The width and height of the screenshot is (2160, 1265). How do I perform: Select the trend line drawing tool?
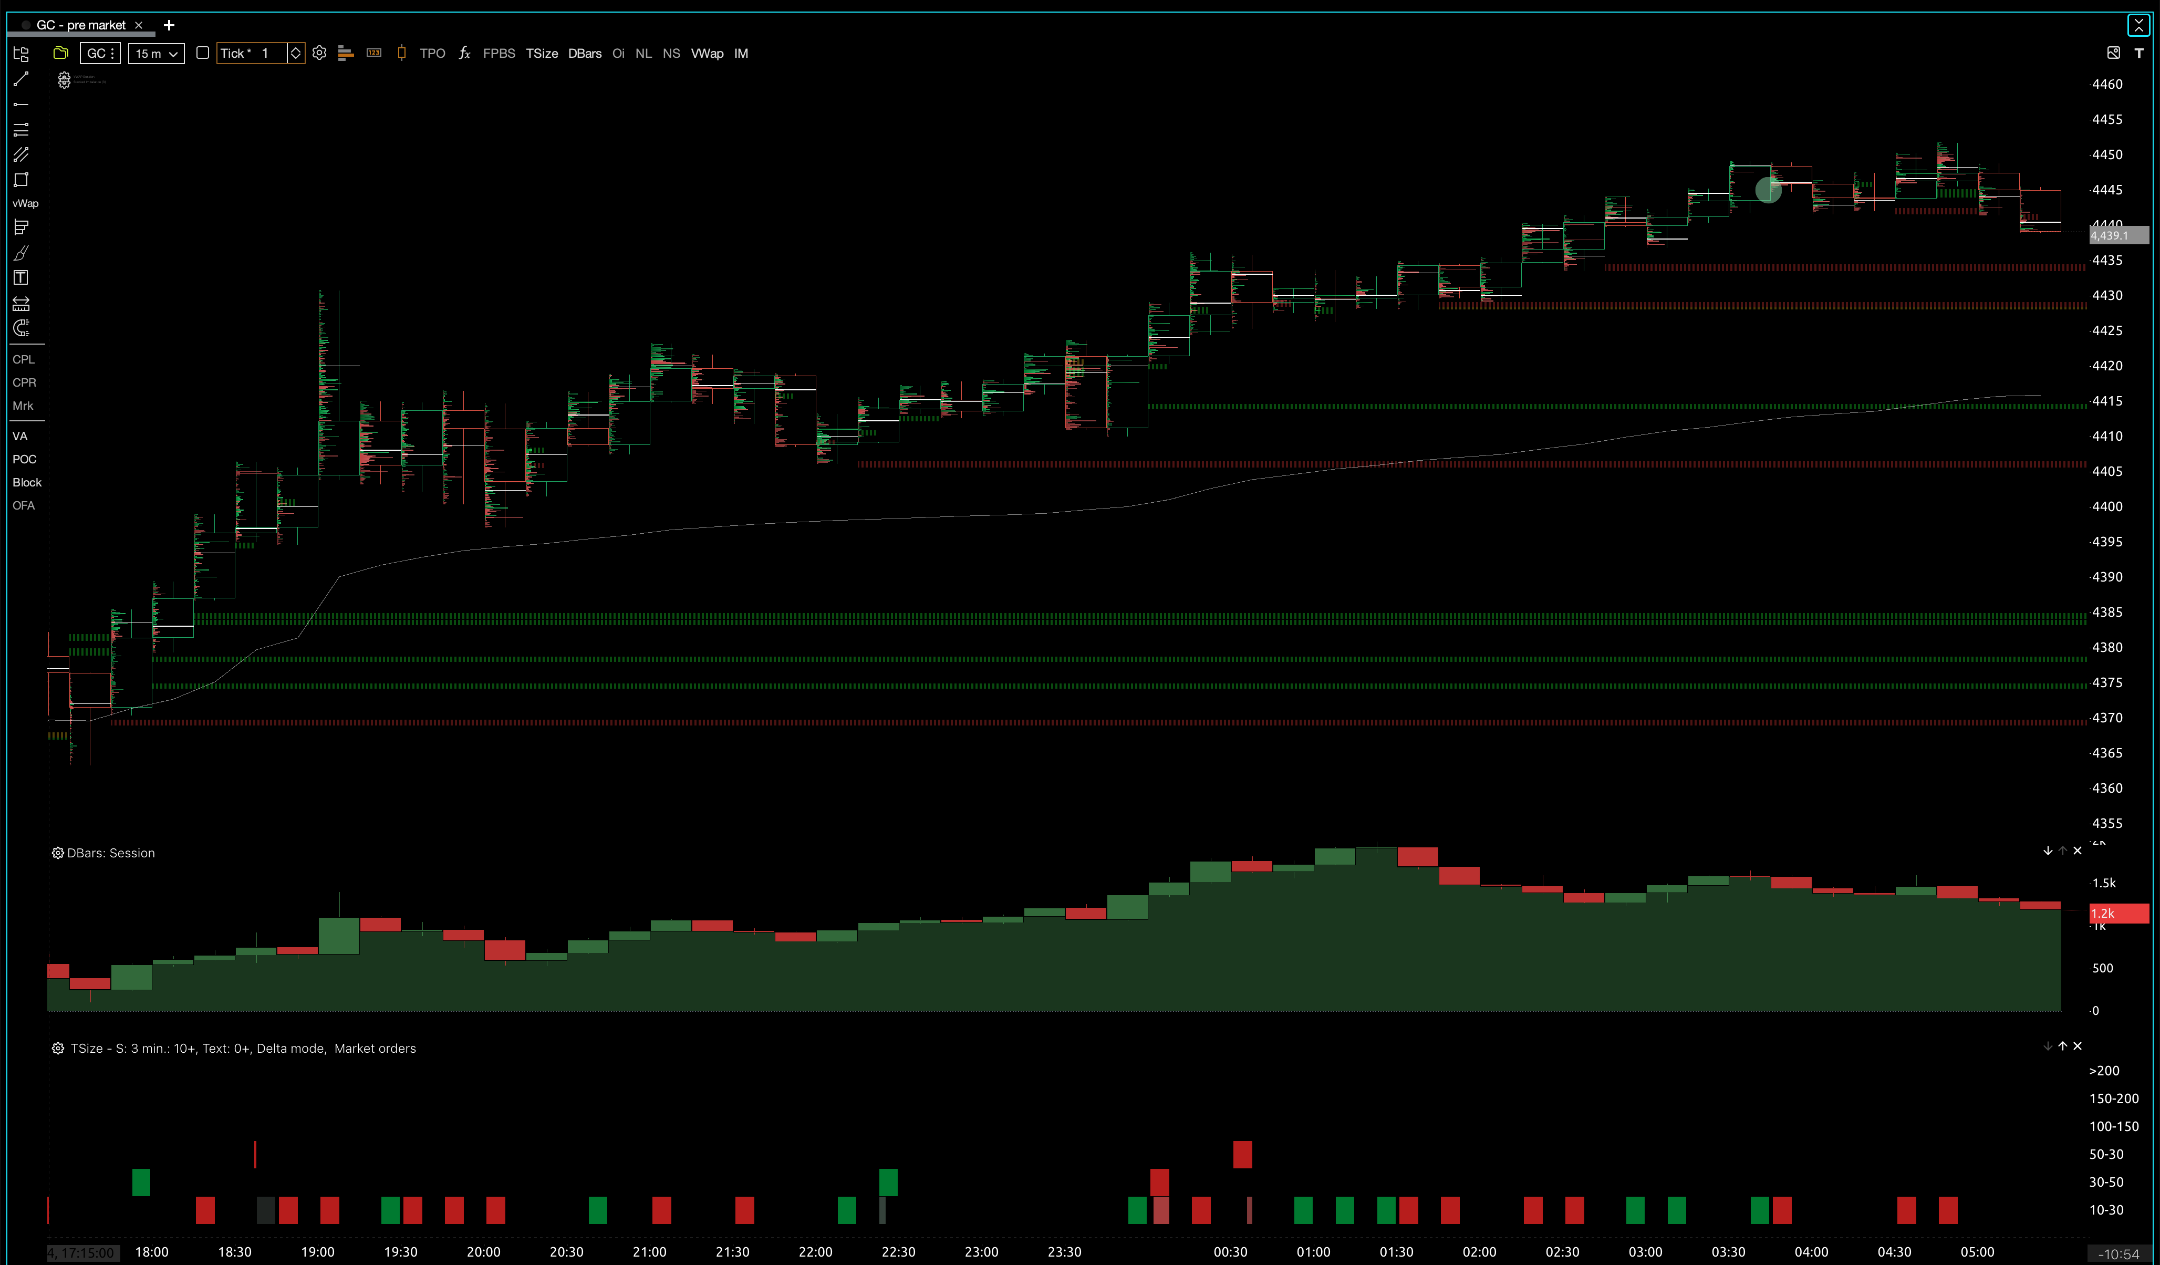pyautogui.click(x=22, y=80)
